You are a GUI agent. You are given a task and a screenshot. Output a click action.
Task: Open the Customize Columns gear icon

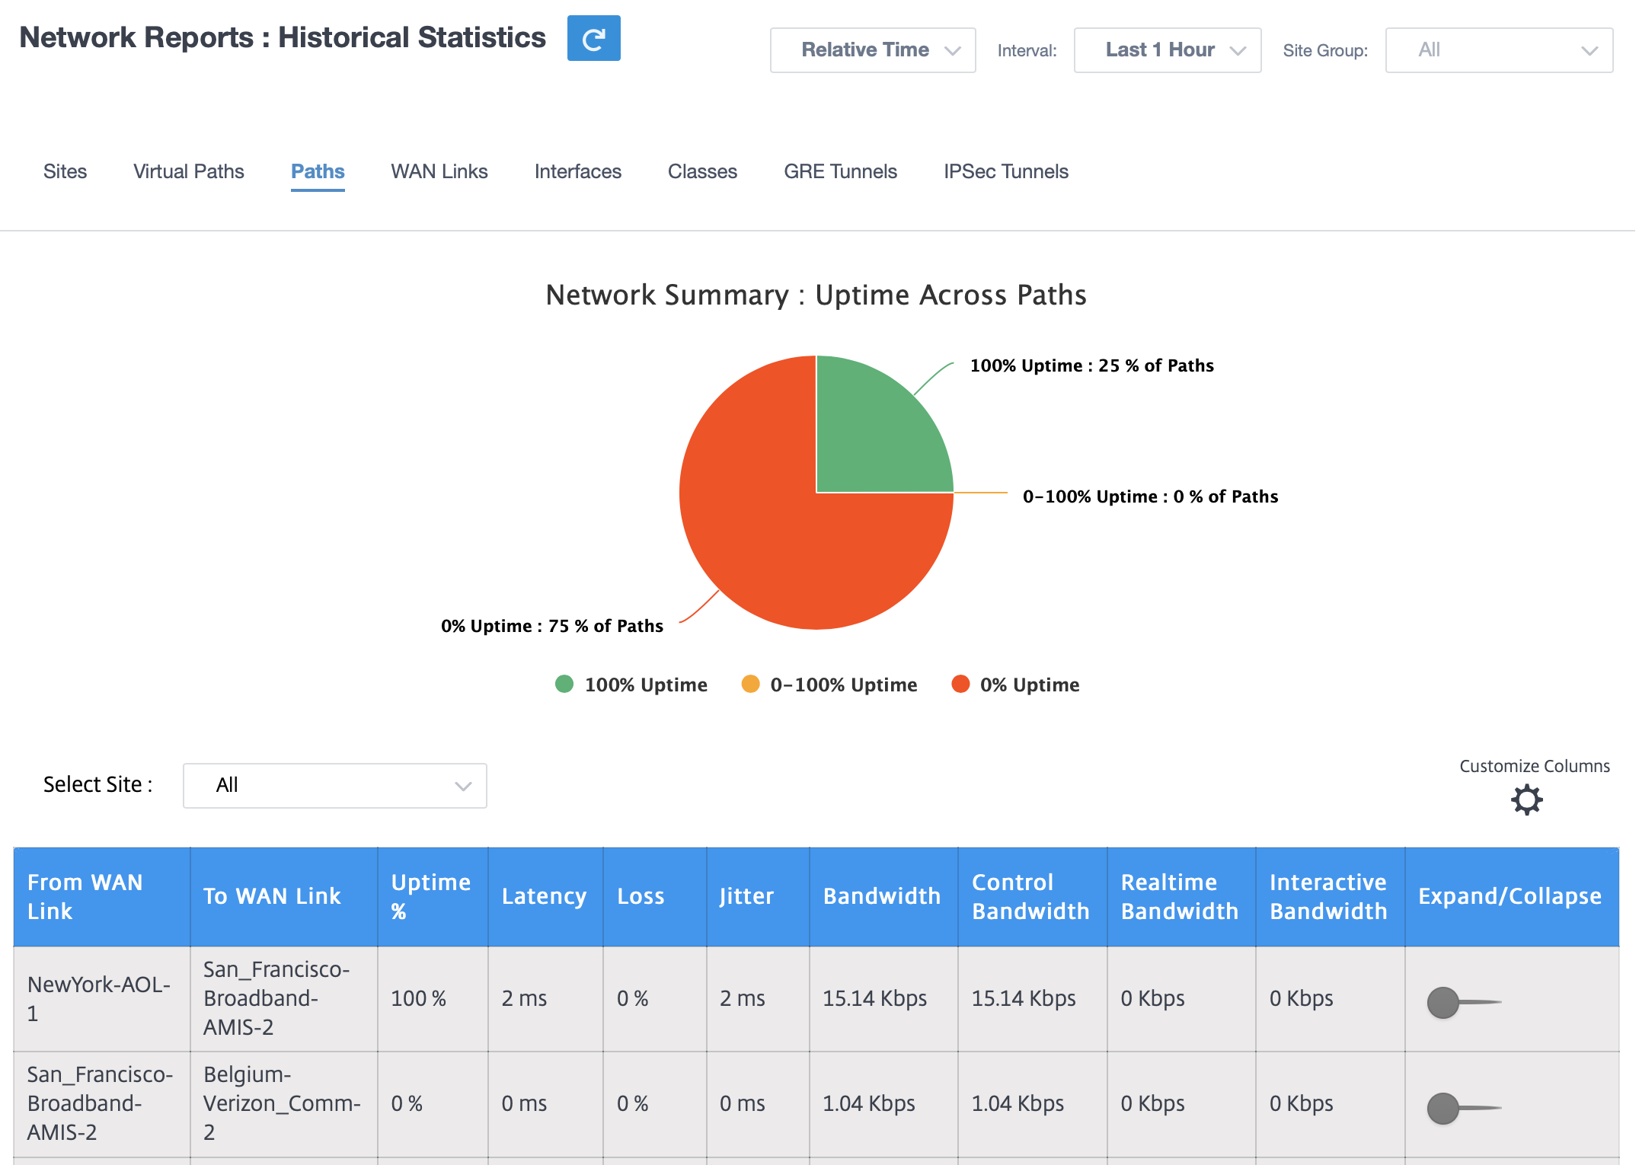pos(1526,800)
